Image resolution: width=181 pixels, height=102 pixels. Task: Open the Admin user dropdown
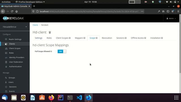click(x=171, y=18)
